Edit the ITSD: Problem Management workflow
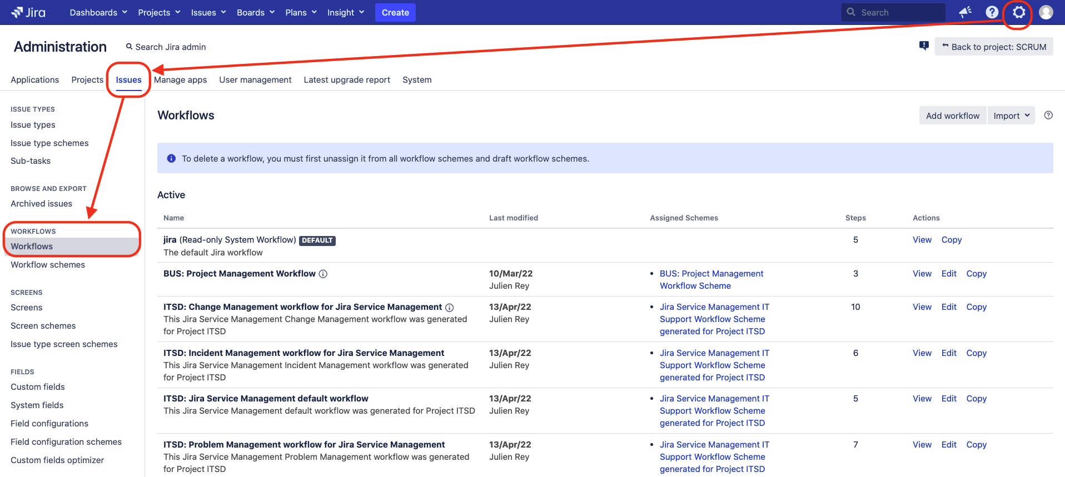The image size is (1065, 477). click(949, 445)
